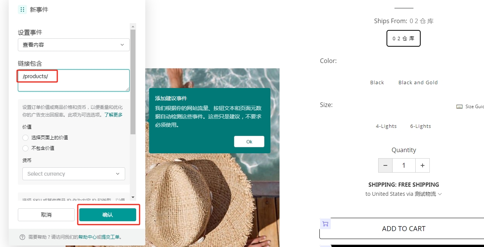Pick the 4-Lights size option

[x=386, y=126]
